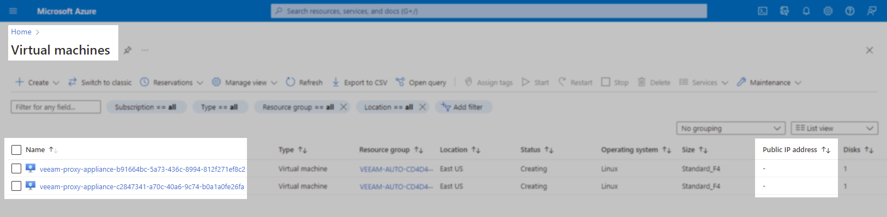Viewport: 887px width, 217px height.
Task: Sort by the Public IP address column
Action: (x=796, y=150)
